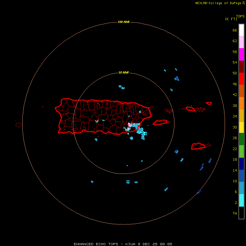
Task: Click the 58 legend value
Action: pyautogui.click(x=235, y=52)
